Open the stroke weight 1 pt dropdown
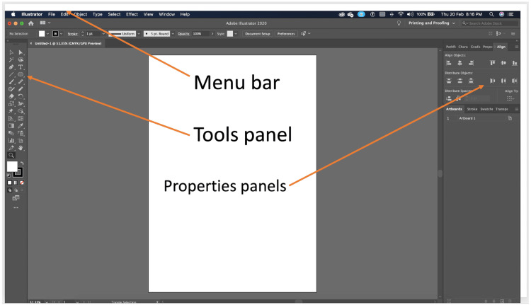 (x=103, y=34)
